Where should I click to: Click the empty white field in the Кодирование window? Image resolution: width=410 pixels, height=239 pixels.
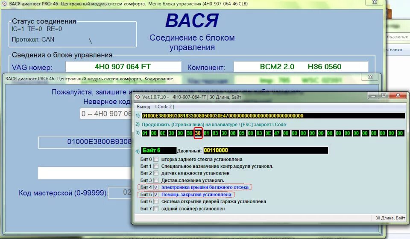[85, 173]
